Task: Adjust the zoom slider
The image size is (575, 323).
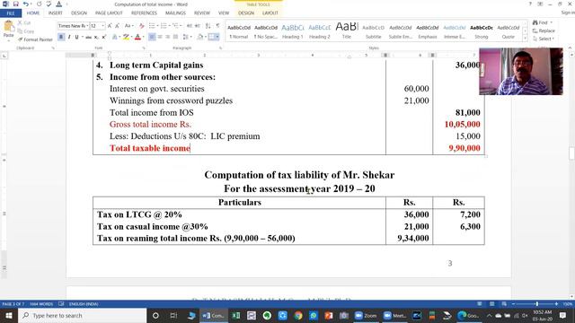Action: point(537,304)
